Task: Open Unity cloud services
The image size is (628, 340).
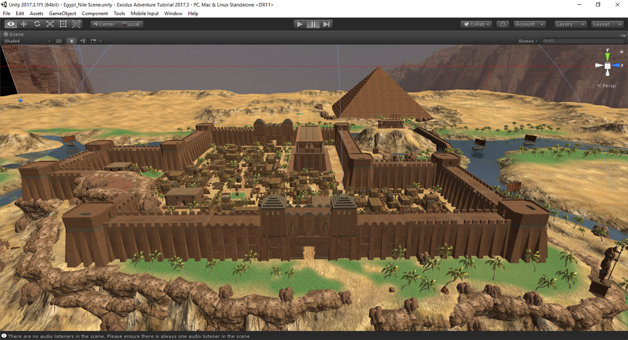Action: click(503, 24)
